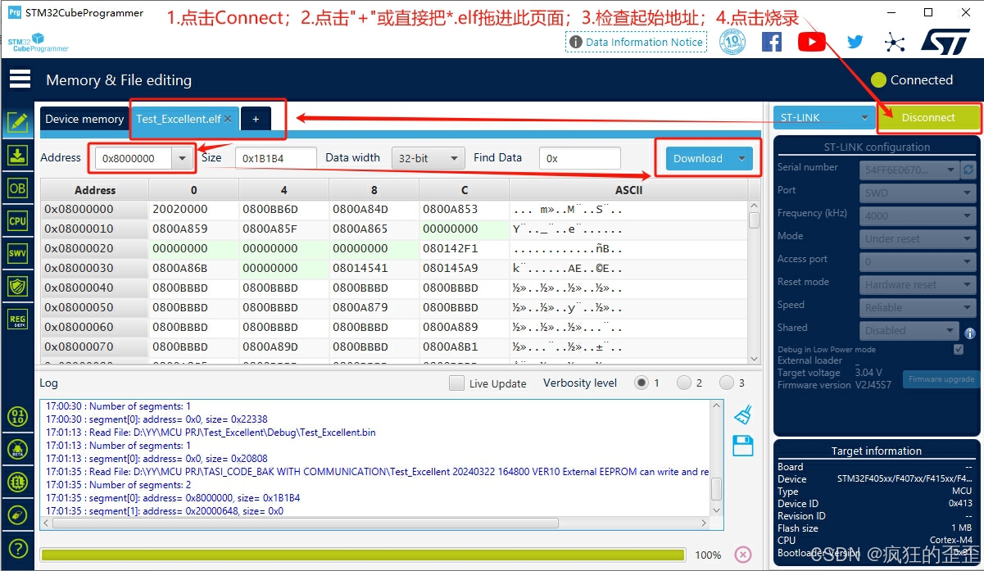Open the ST-LINK interface dropdown

[x=824, y=118]
